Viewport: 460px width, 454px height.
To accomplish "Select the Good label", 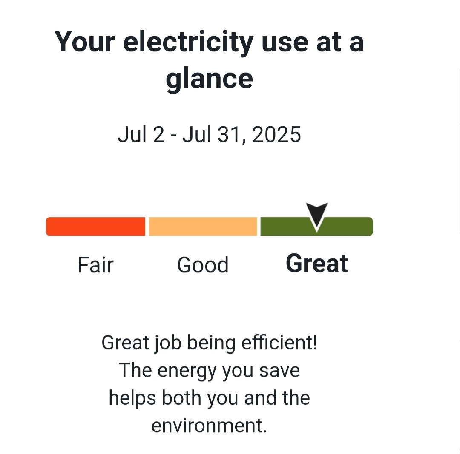I will pos(203,265).
